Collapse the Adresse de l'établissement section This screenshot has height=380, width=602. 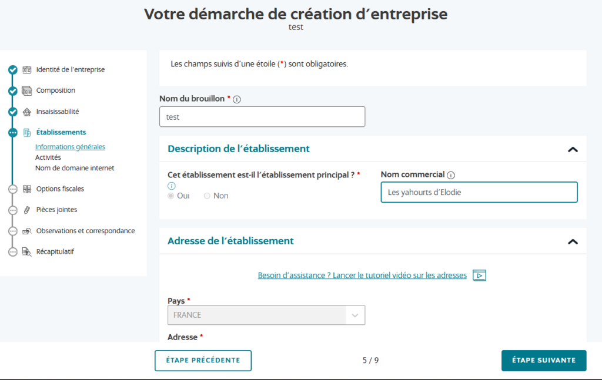pyautogui.click(x=573, y=242)
